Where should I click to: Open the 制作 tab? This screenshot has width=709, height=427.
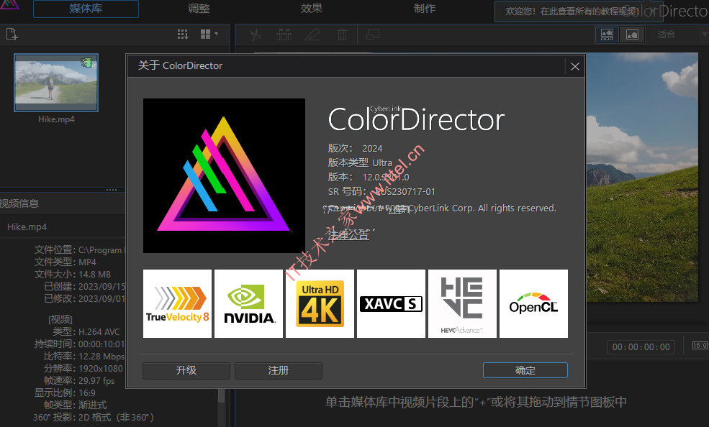pyautogui.click(x=425, y=9)
